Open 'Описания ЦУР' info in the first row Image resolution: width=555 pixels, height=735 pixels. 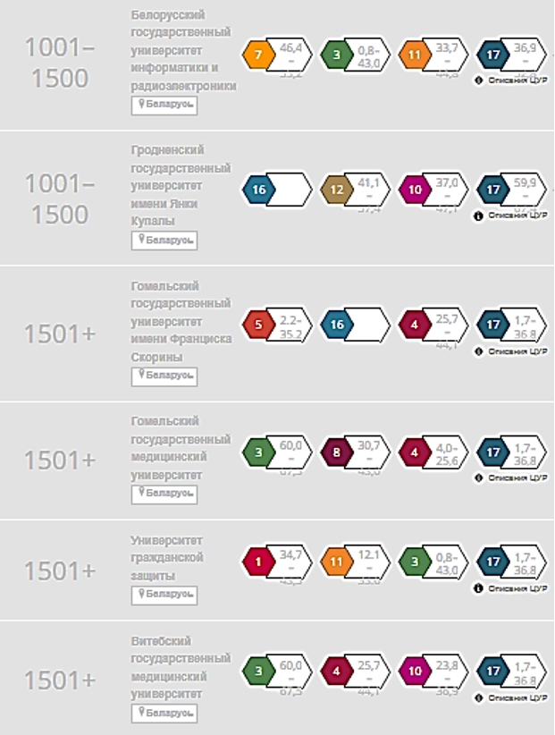pyautogui.click(x=510, y=80)
